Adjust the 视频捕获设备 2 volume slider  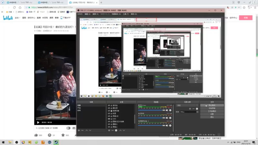(152, 125)
